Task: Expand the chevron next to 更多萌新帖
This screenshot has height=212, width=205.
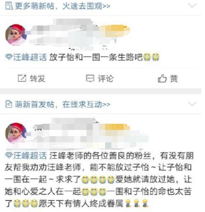Action: (x=192, y=6)
